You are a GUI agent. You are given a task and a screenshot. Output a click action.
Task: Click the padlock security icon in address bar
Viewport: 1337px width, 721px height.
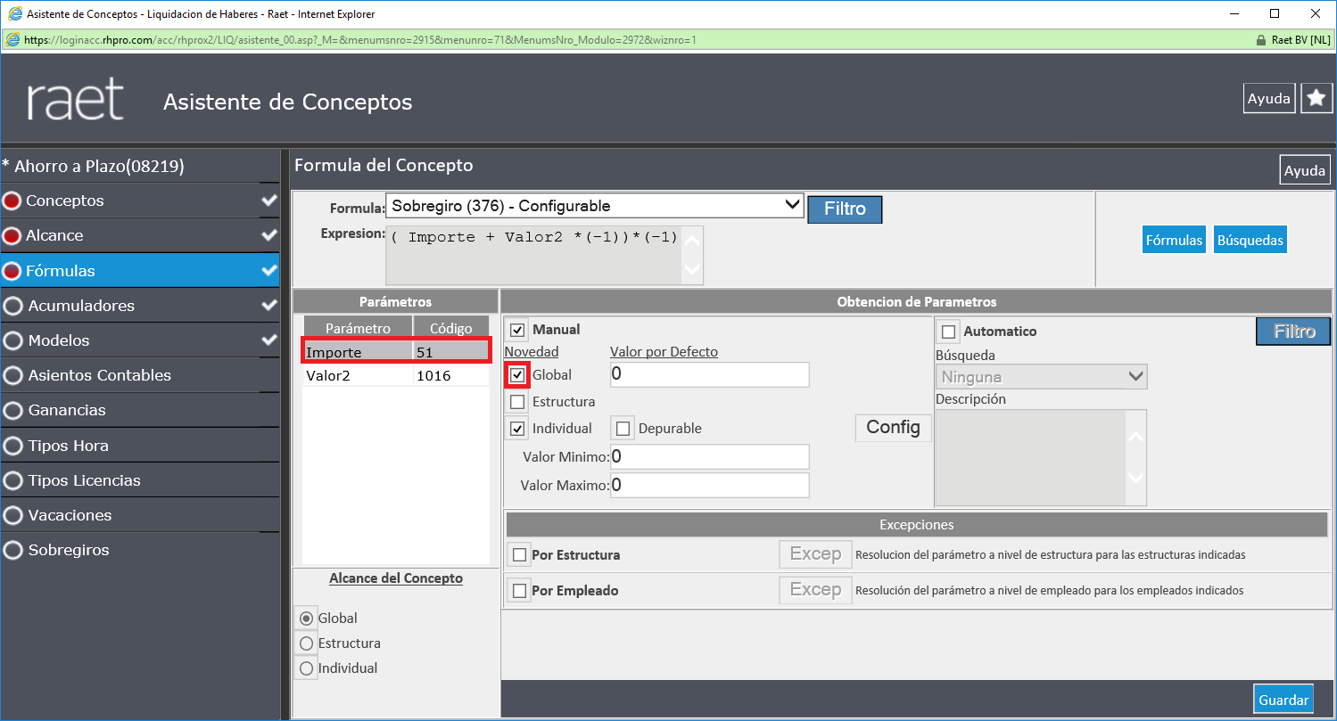click(x=1260, y=40)
